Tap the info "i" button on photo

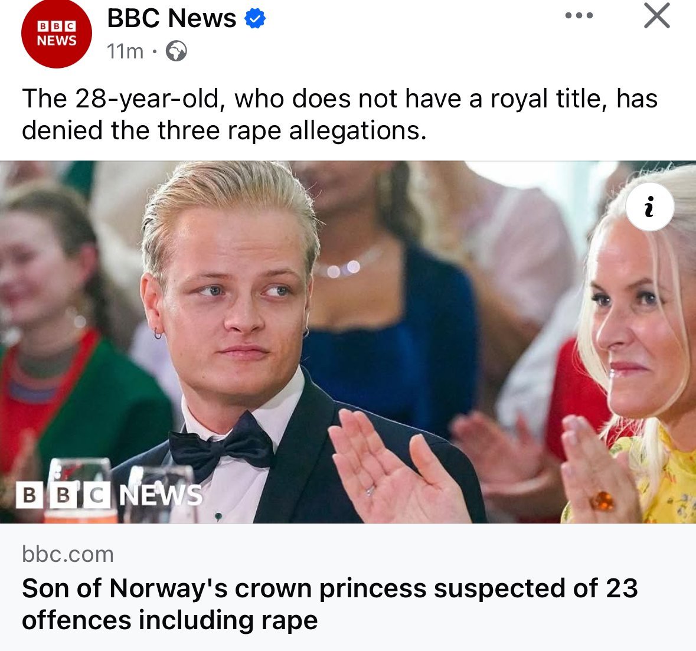click(649, 207)
